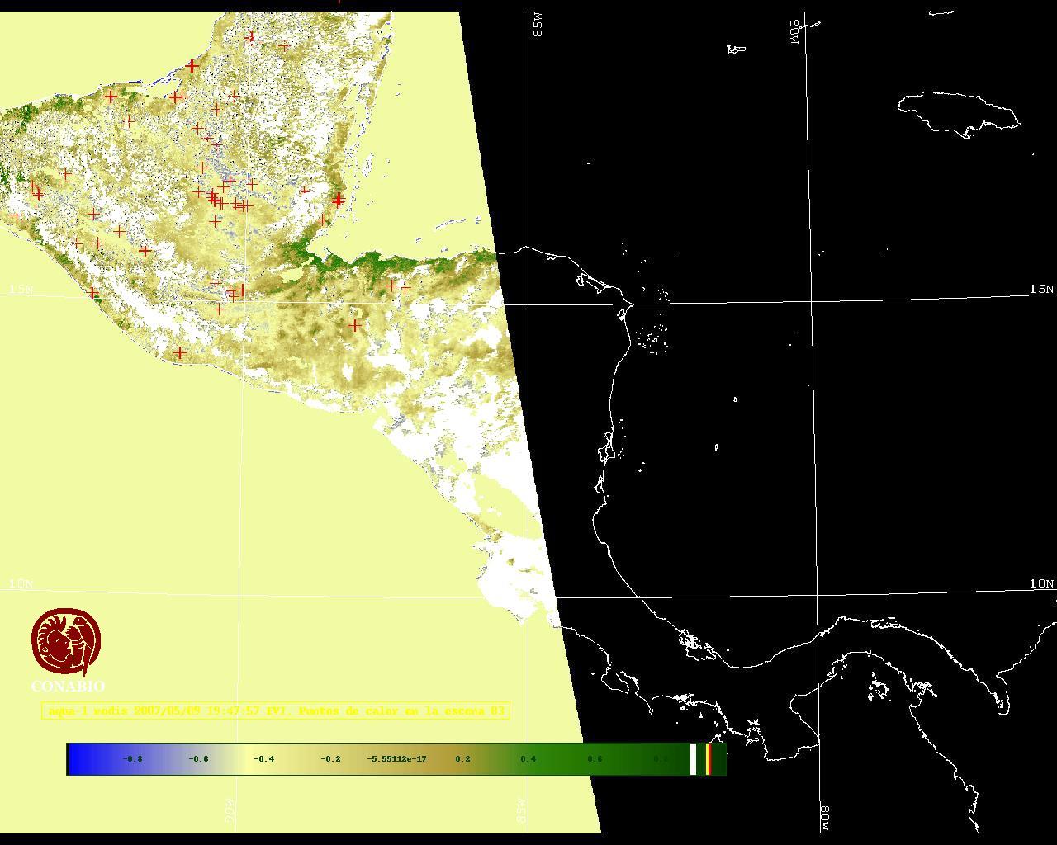This screenshot has height=845, width=1057.
Task: Click the -0.2 value on the color scale
Action: tap(330, 758)
